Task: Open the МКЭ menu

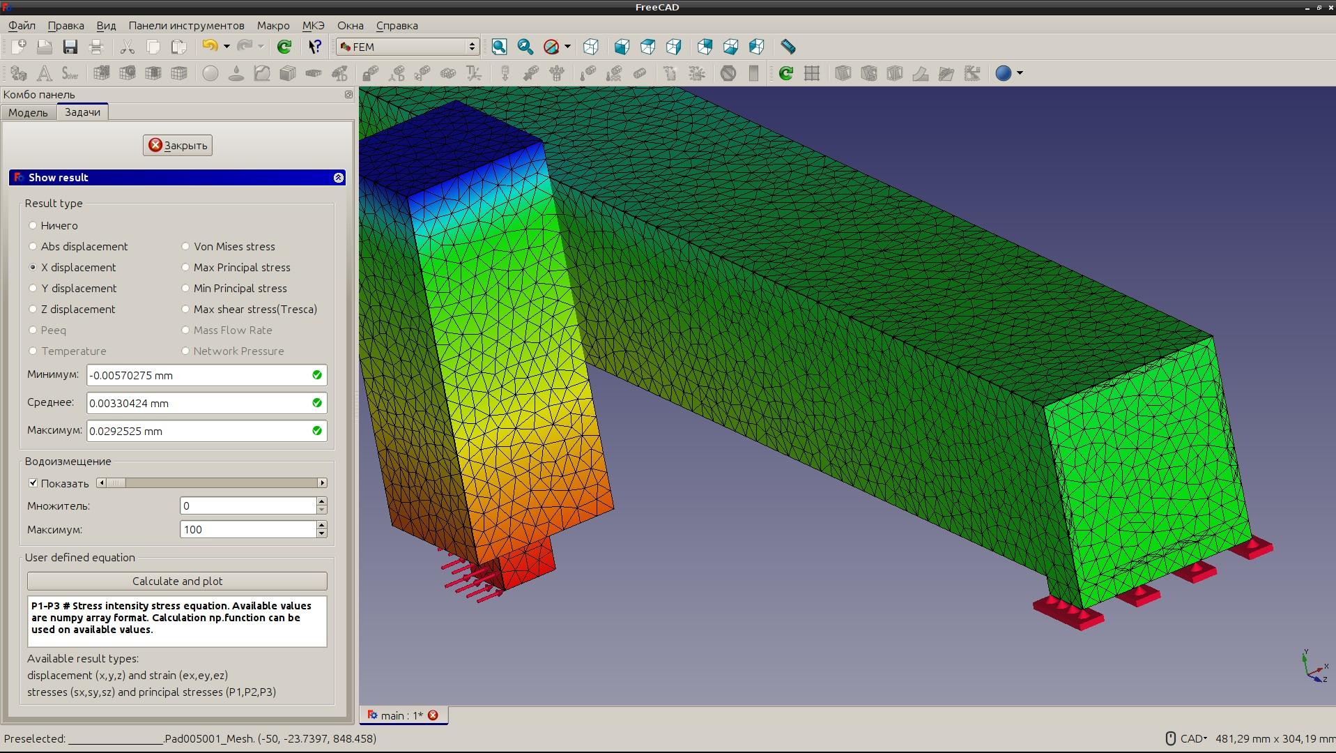Action: click(313, 26)
